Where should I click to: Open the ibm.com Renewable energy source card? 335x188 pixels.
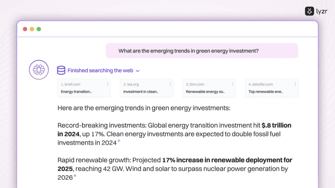coord(209,88)
